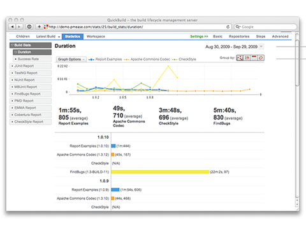Group by the red 19 day icon
This screenshot has height=229, width=306.
point(247,58)
